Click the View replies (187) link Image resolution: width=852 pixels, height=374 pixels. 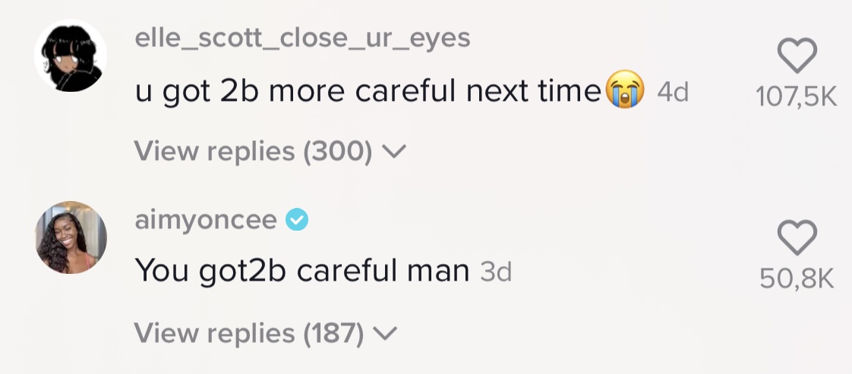click(x=249, y=332)
